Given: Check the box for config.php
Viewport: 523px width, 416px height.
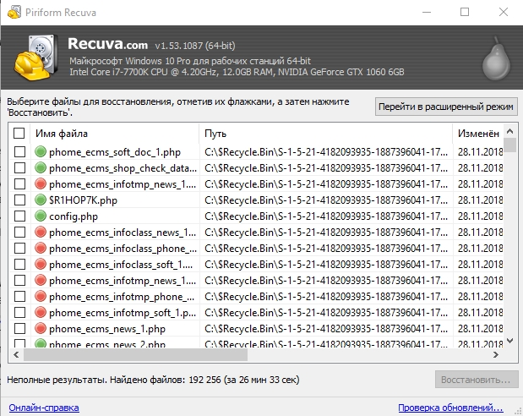Looking at the screenshot, I should click(x=19, y=216).
